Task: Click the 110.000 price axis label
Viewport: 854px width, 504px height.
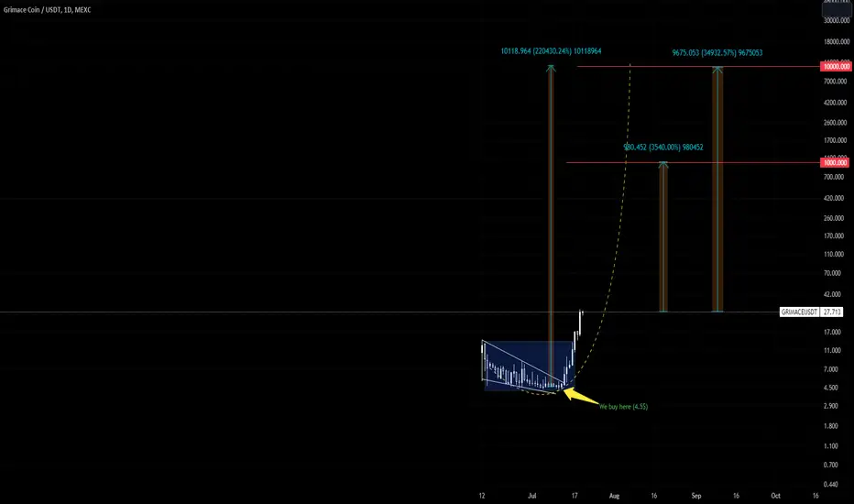Action: 834,255
